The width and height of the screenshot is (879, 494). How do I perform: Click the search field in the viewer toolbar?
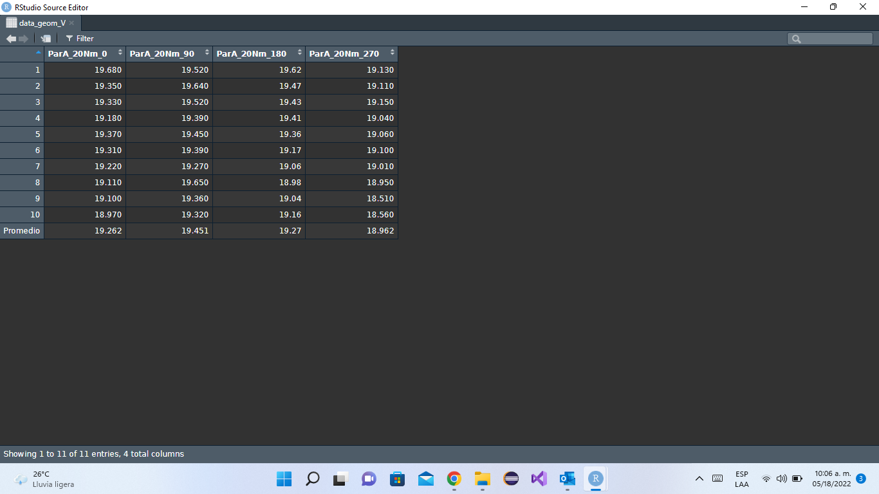pos(830,39)
